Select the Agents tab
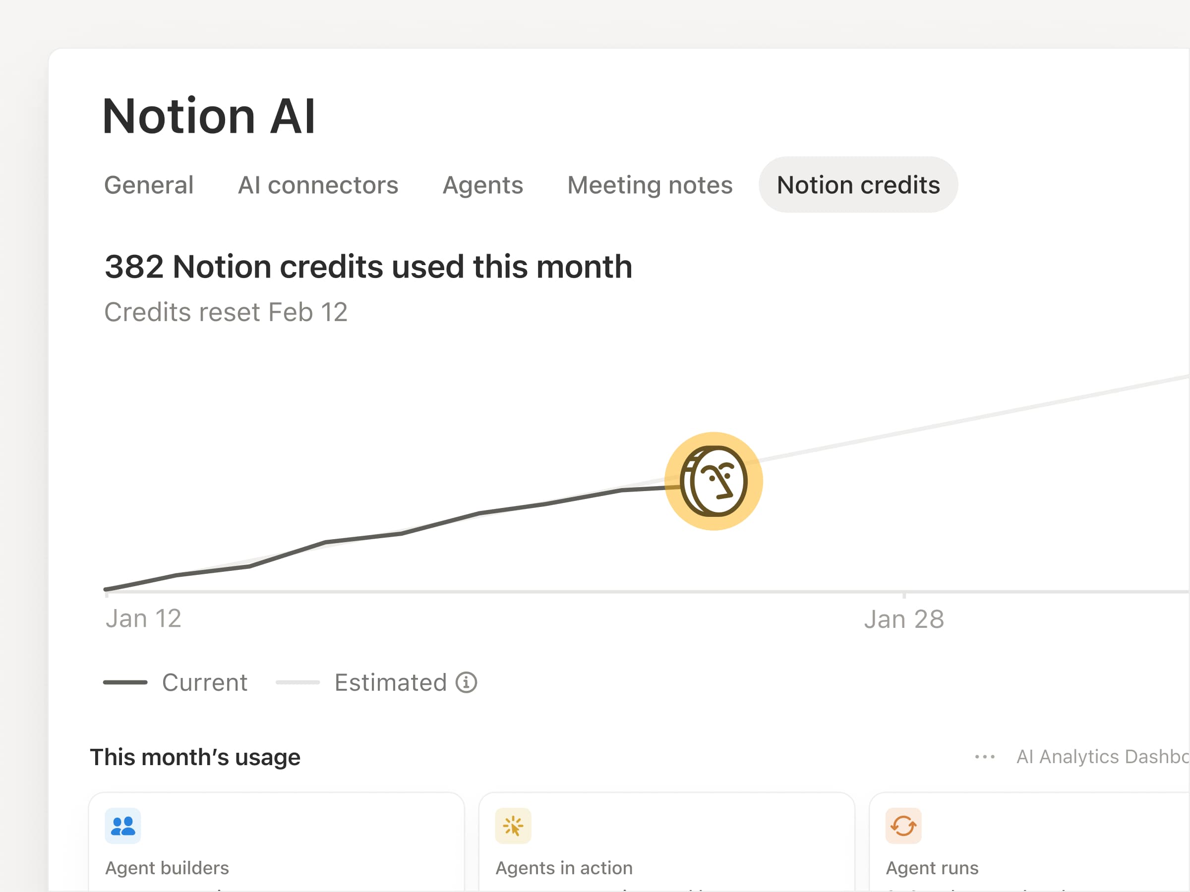Viewport: 1190px width, 892px height. pyautogui.click(x=482, y=185)
